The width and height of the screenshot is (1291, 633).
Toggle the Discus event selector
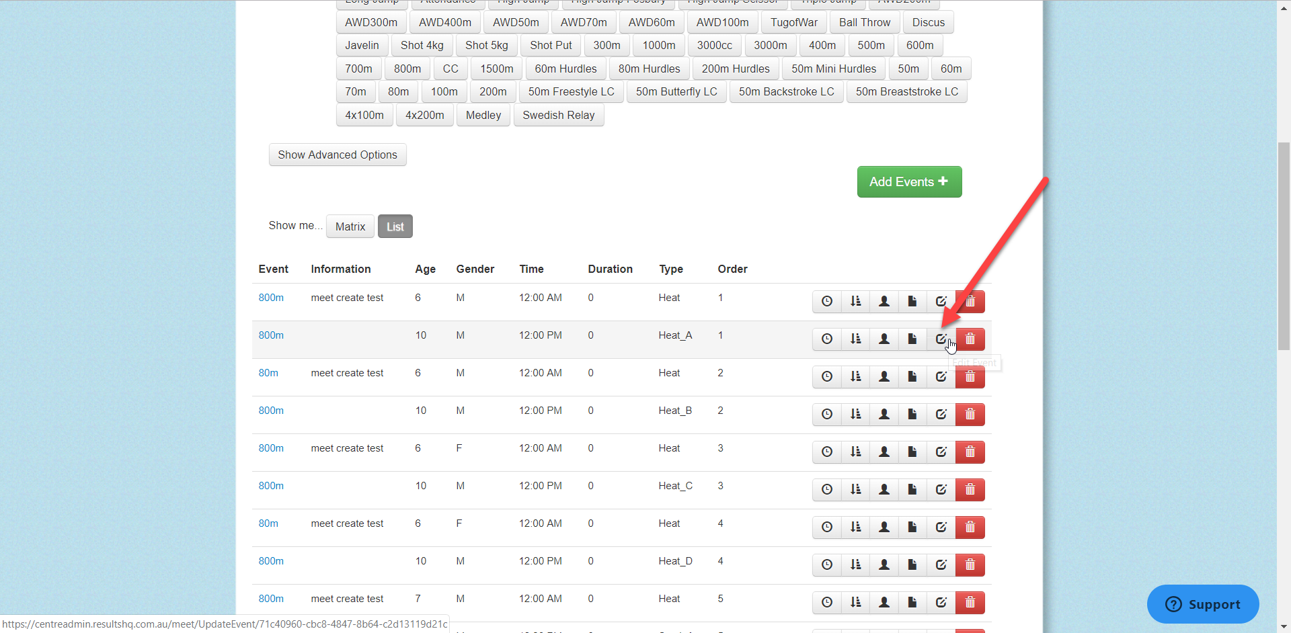928,22
